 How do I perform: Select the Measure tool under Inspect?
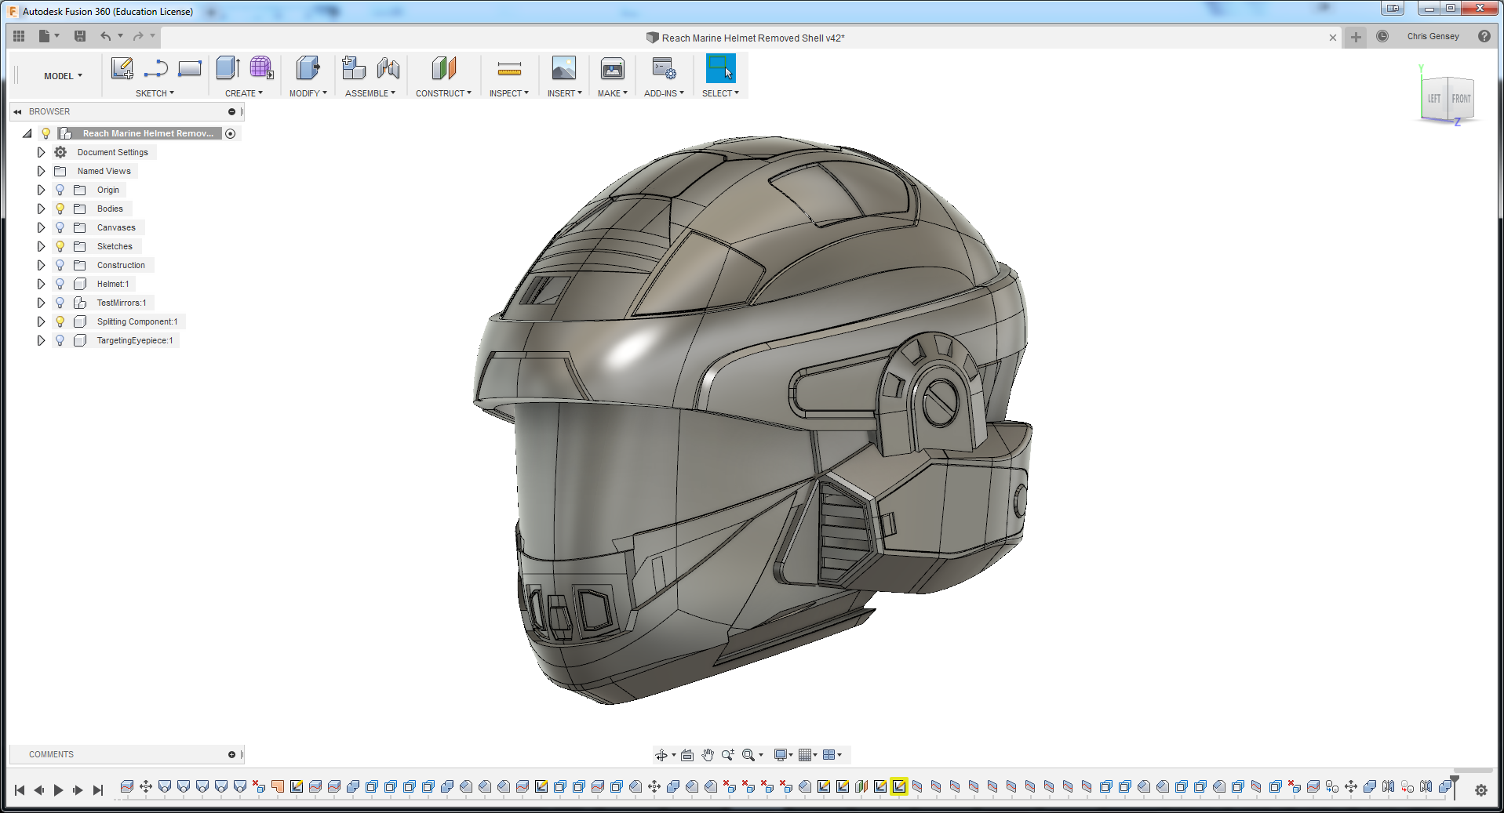click(509, 69)
